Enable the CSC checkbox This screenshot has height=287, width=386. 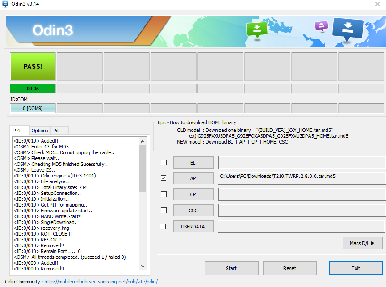point(164,211)
